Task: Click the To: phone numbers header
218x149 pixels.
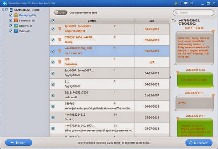Action: click(x=186, y=22)
